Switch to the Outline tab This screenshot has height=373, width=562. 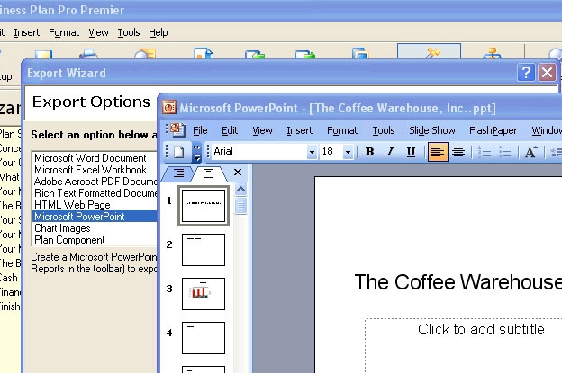(178, 173)
